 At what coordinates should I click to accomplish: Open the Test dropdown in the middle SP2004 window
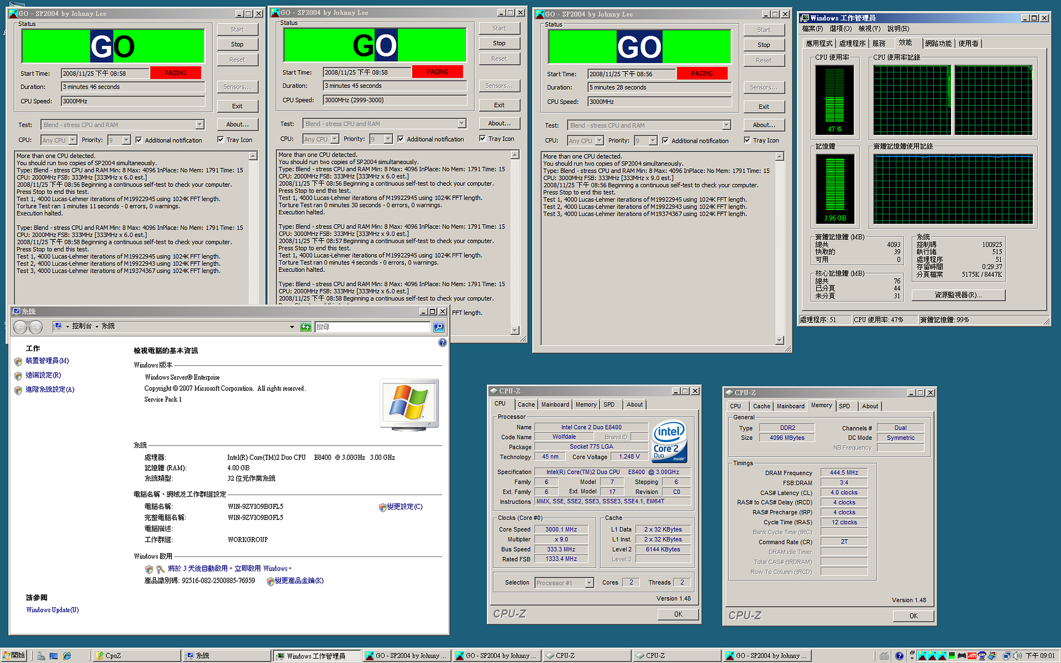[462, 123]
